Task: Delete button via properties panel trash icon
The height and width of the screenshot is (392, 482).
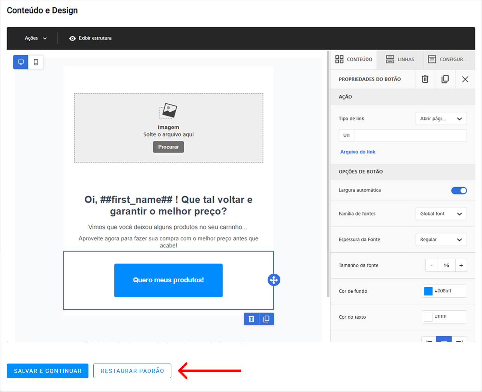Action: point(425,79)
